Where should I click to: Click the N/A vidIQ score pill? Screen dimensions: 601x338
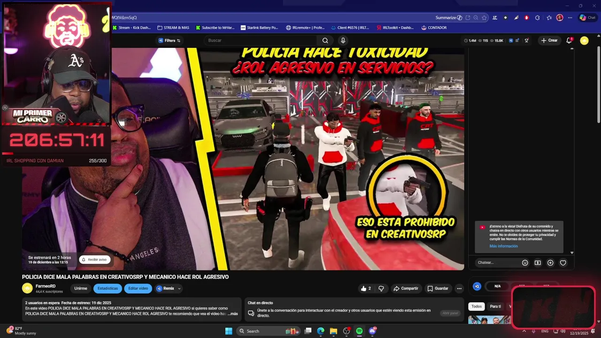pyautogui.click(x=498, y=286)
